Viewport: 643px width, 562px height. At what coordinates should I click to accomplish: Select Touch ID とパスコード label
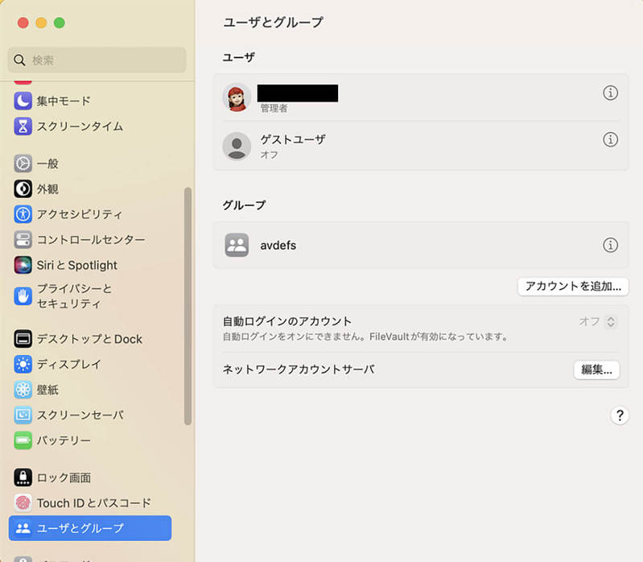coord(94,503)
